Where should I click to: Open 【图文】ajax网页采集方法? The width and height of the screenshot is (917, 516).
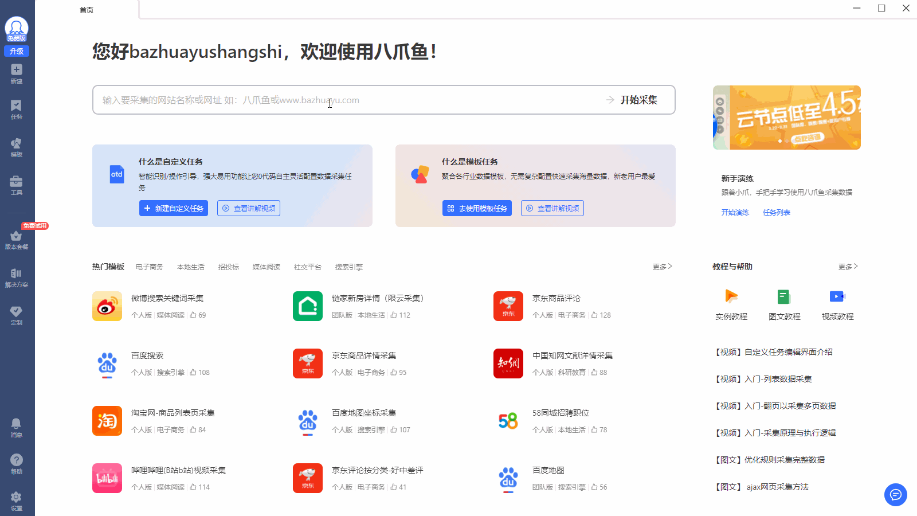(761, 487)
